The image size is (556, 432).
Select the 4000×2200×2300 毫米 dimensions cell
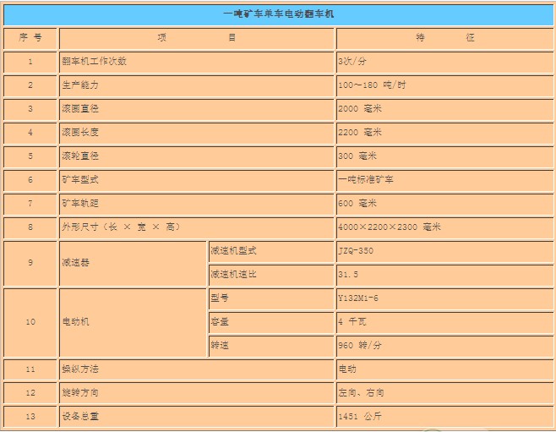point(390,227)
